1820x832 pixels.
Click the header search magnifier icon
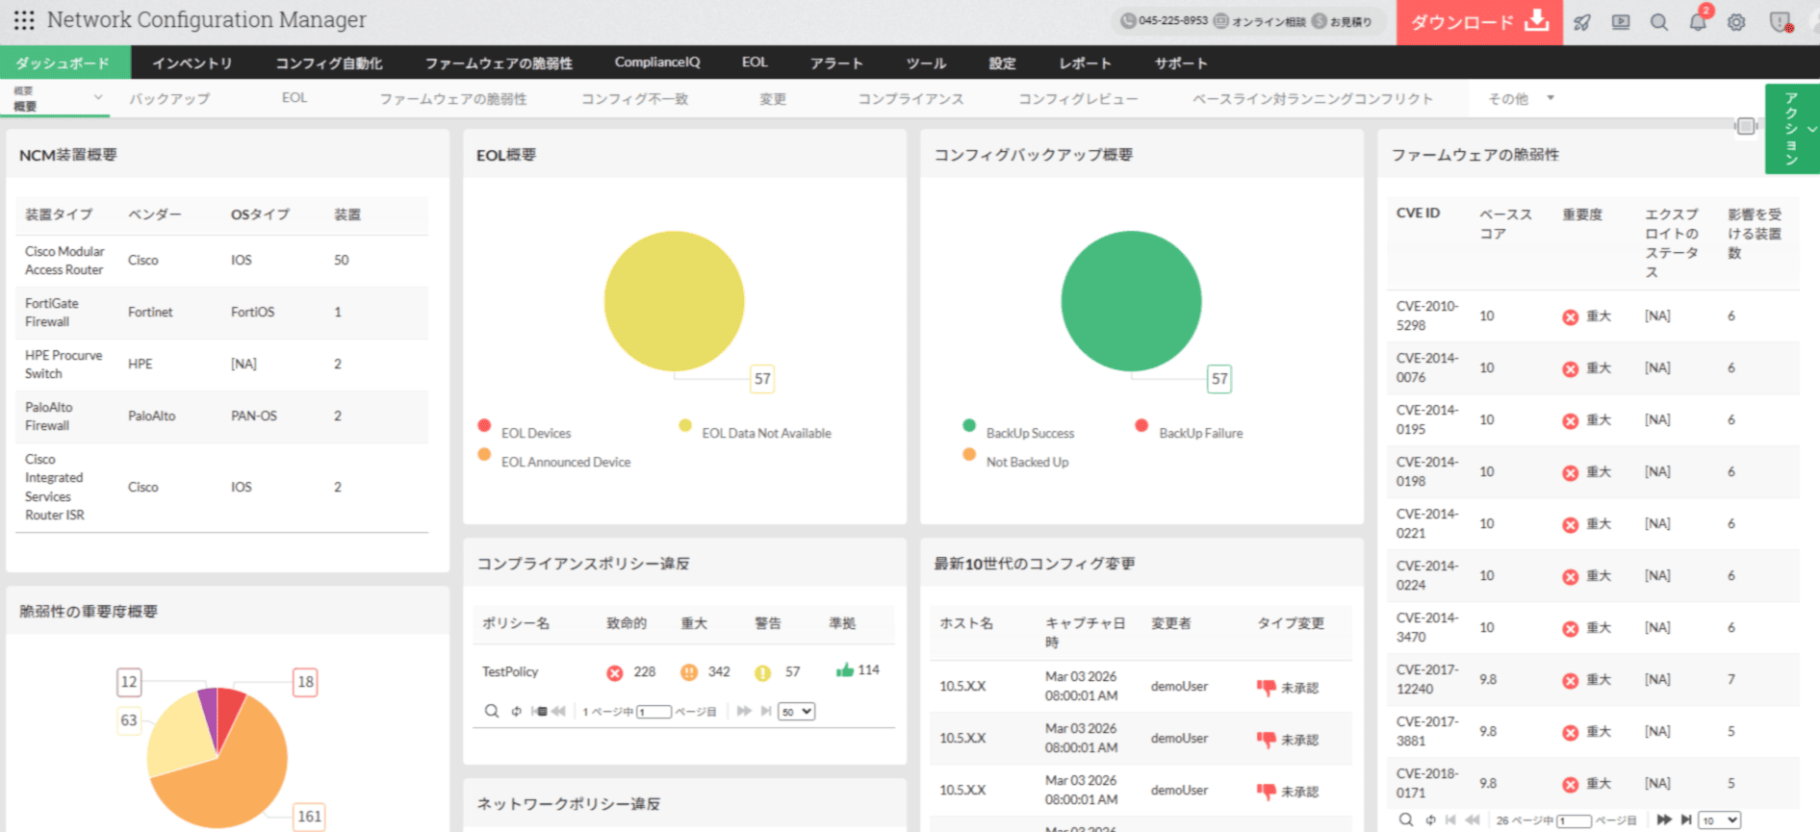point(1659,22)
